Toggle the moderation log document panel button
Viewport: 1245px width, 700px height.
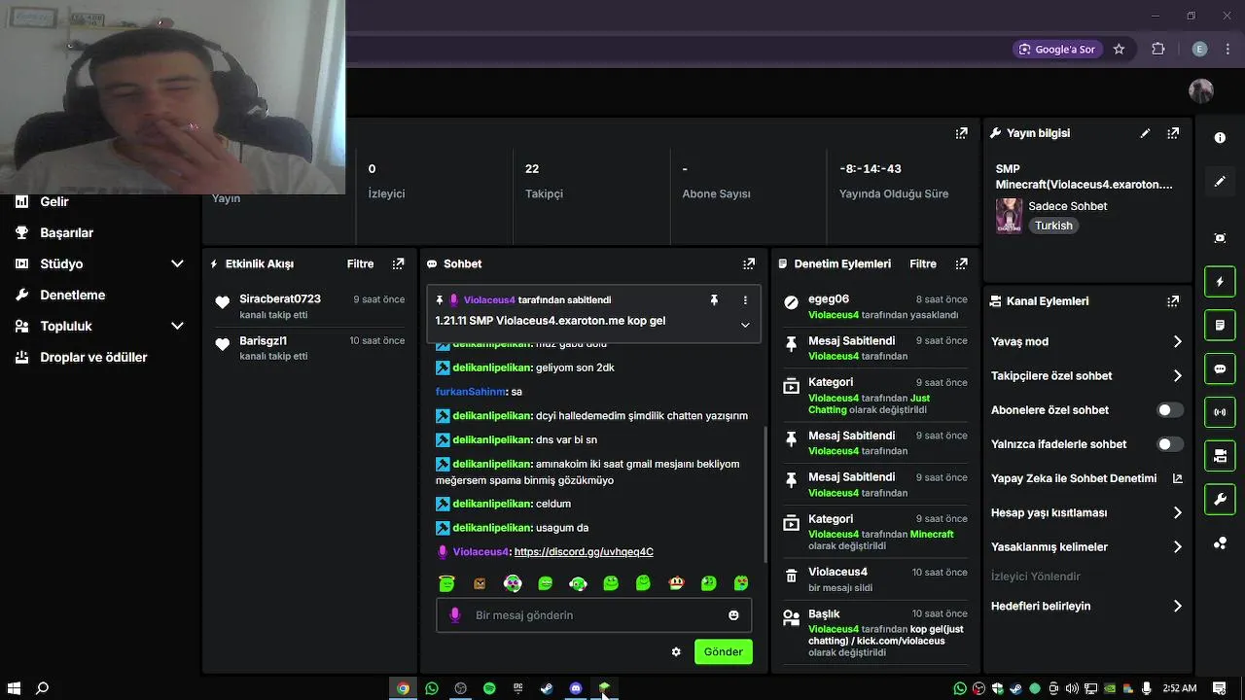coord(1220,325)
